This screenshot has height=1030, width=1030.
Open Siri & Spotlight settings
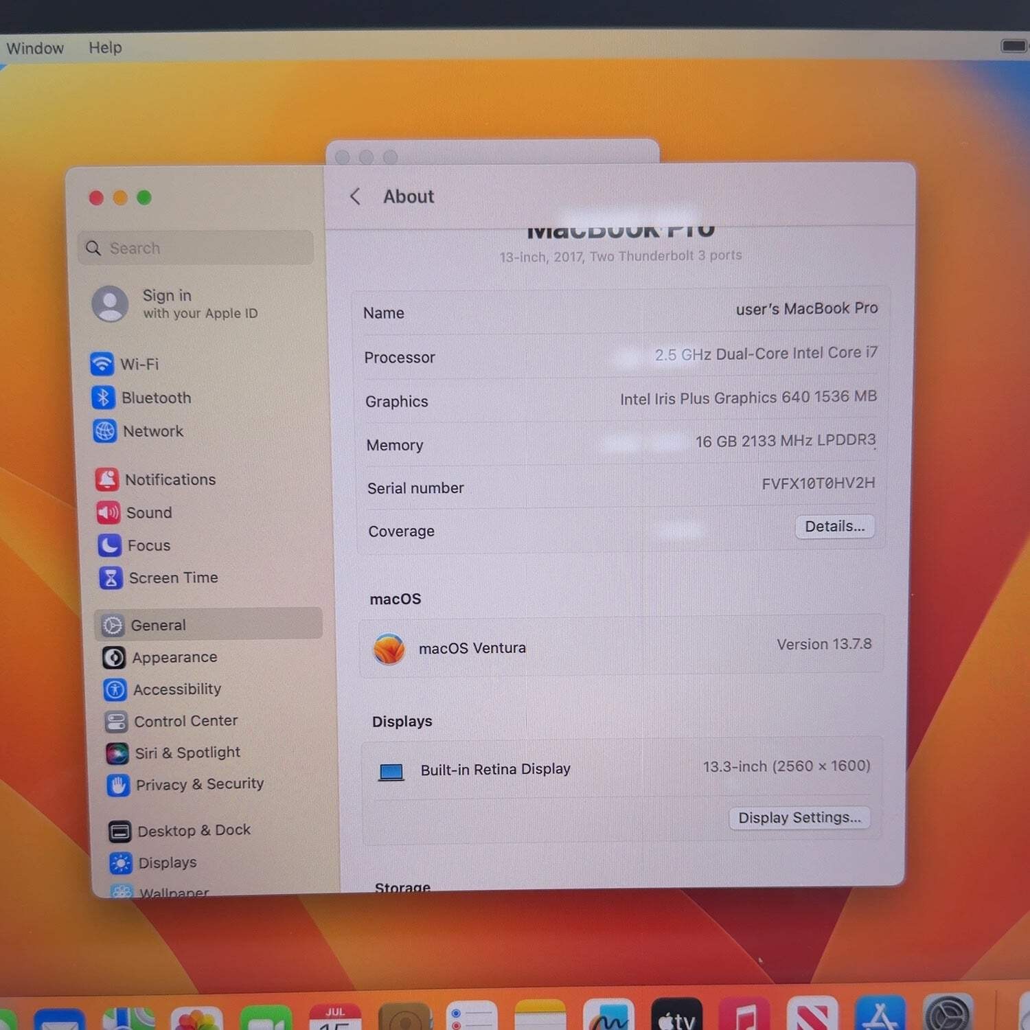click(x=174, y=753)
